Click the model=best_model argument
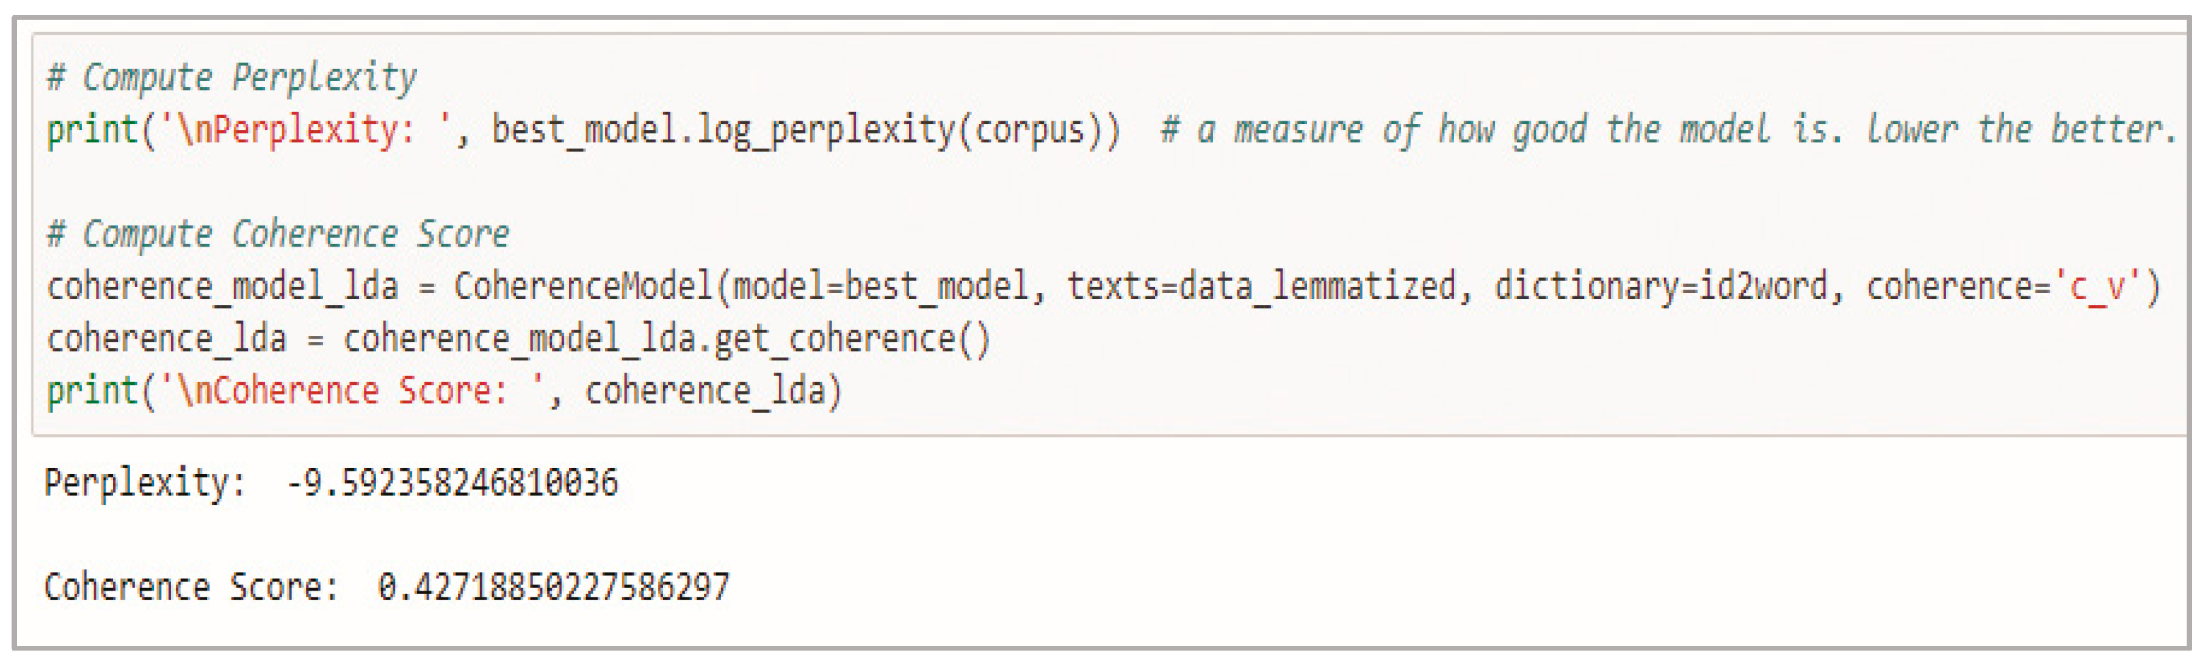This screenshot has height=669, width=2201. 881,286
